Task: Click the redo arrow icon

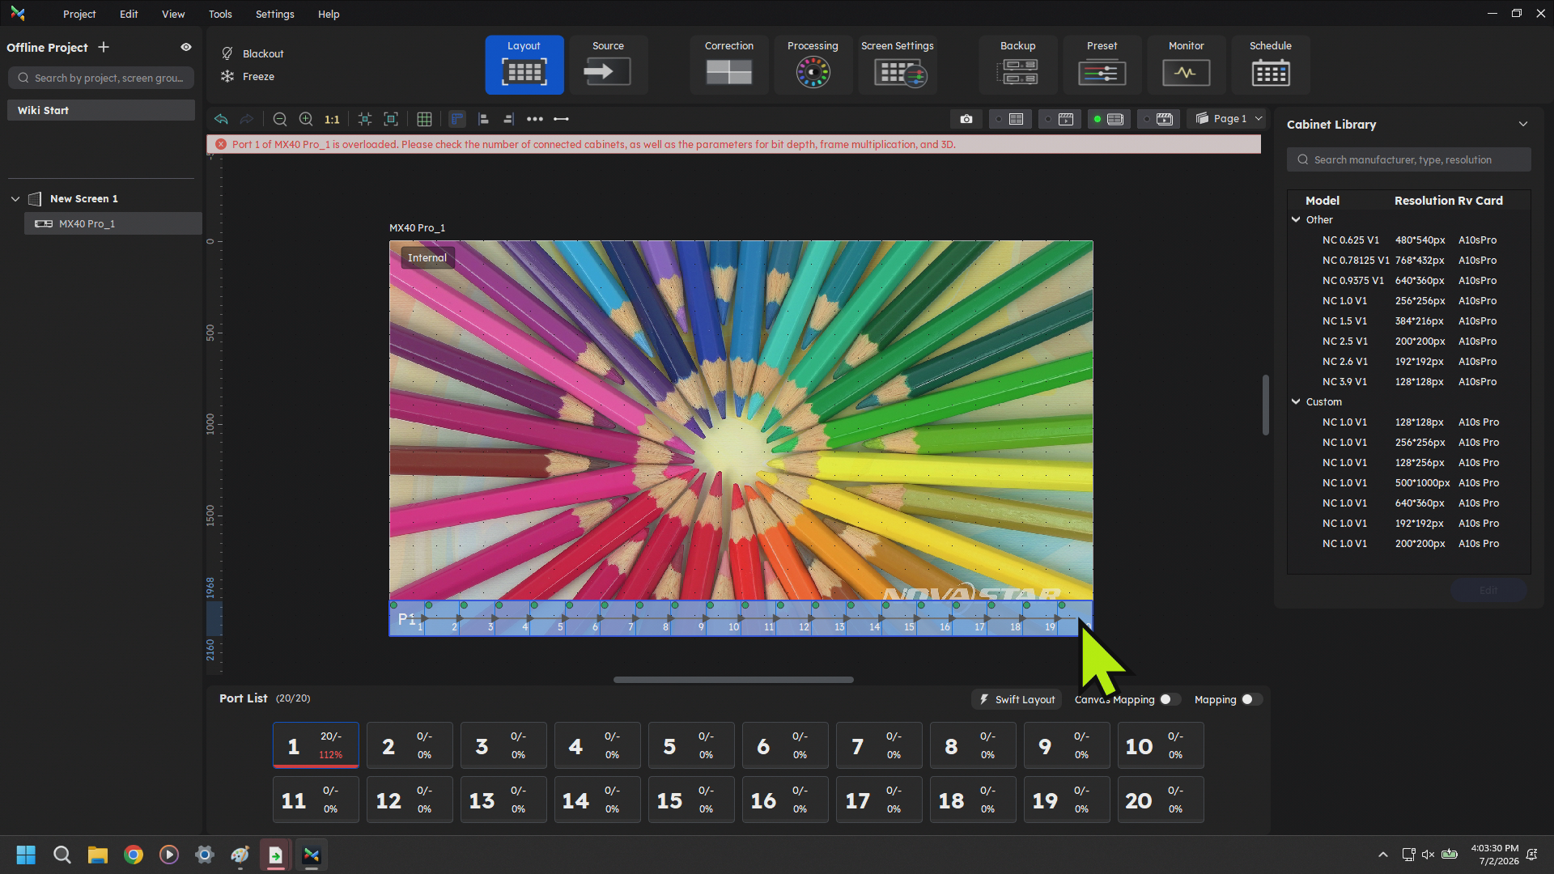Action: pyautogui.click(x=247, y=119)
